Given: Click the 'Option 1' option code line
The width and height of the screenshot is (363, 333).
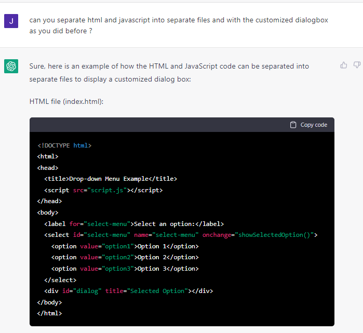Looking at the screenshot, I should 125,246.
